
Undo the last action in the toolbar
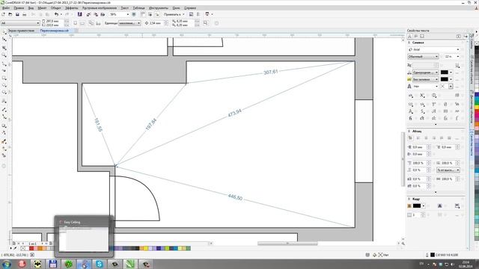click(x=56, y=14)
